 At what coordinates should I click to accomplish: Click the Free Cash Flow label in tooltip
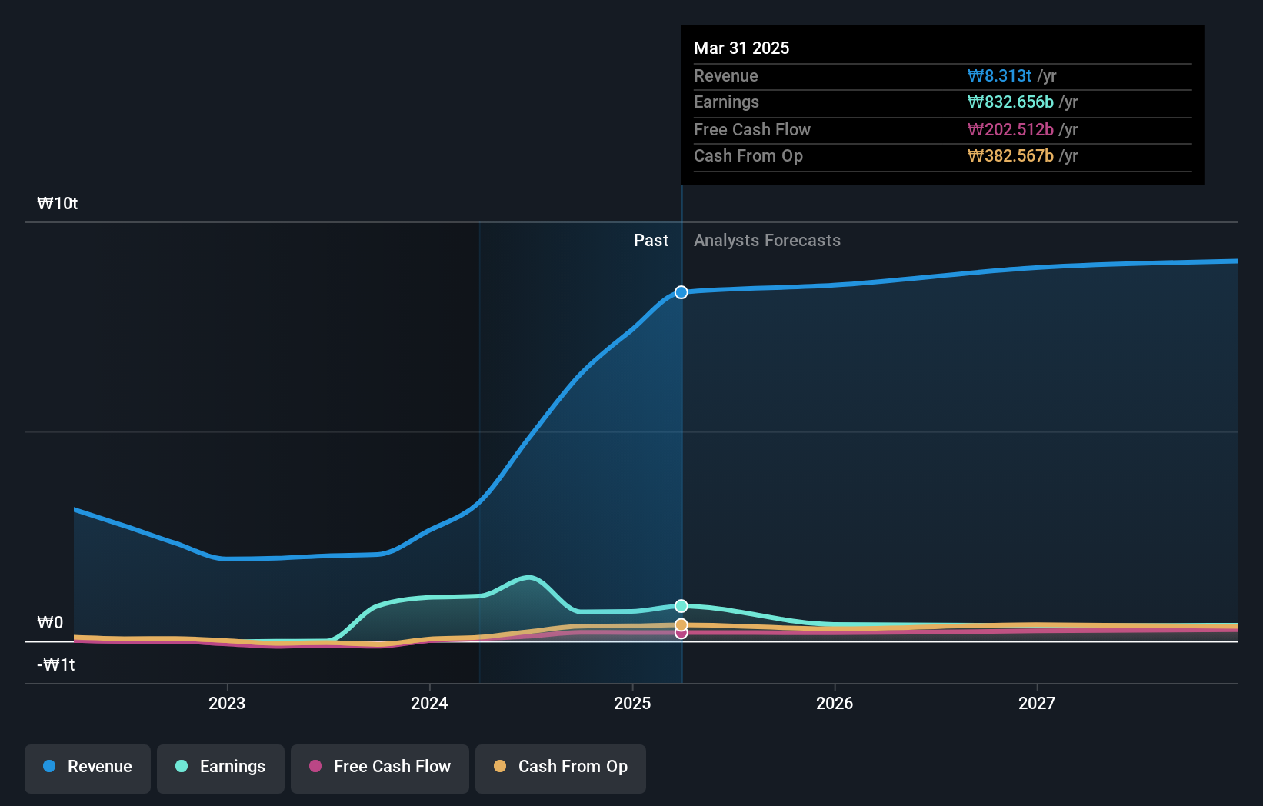tap(752, 129)
